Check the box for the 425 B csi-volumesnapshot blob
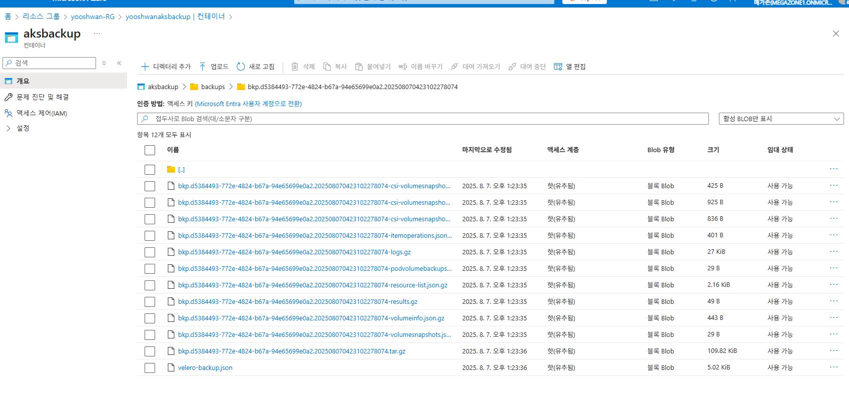 point(150,186)
